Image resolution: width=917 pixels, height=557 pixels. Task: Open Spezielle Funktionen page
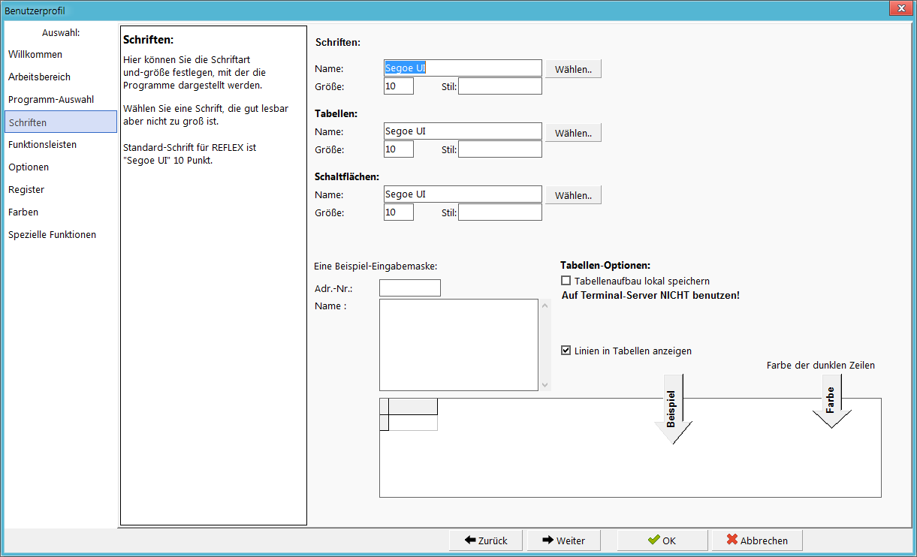(52, 235)
